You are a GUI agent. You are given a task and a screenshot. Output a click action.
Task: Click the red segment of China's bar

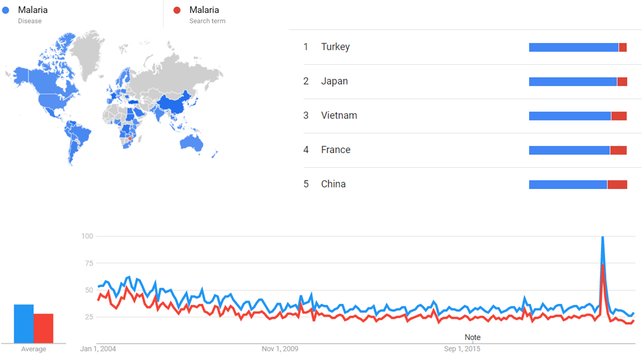[617, 185]
